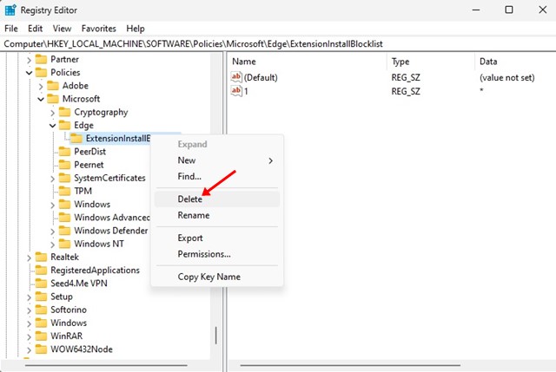Choose Copy Key Name in context menu

(217, 277)
